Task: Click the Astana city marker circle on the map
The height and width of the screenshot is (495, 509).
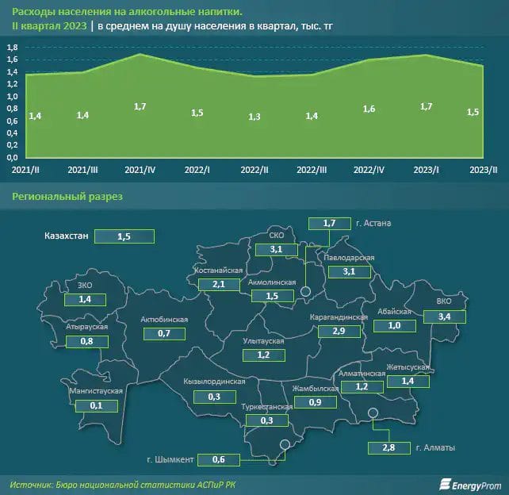Action: pos(306,293)
